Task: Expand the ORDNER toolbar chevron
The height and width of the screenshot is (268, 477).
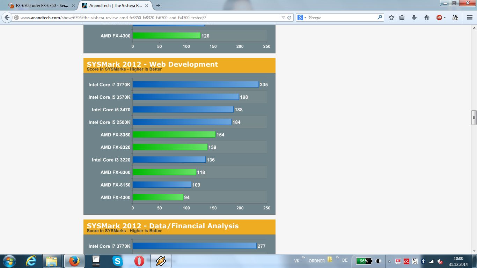Action: [338, 258]
